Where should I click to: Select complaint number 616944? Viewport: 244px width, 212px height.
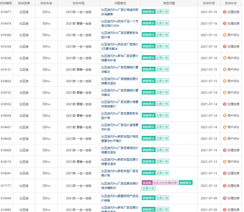pos(6,198)
